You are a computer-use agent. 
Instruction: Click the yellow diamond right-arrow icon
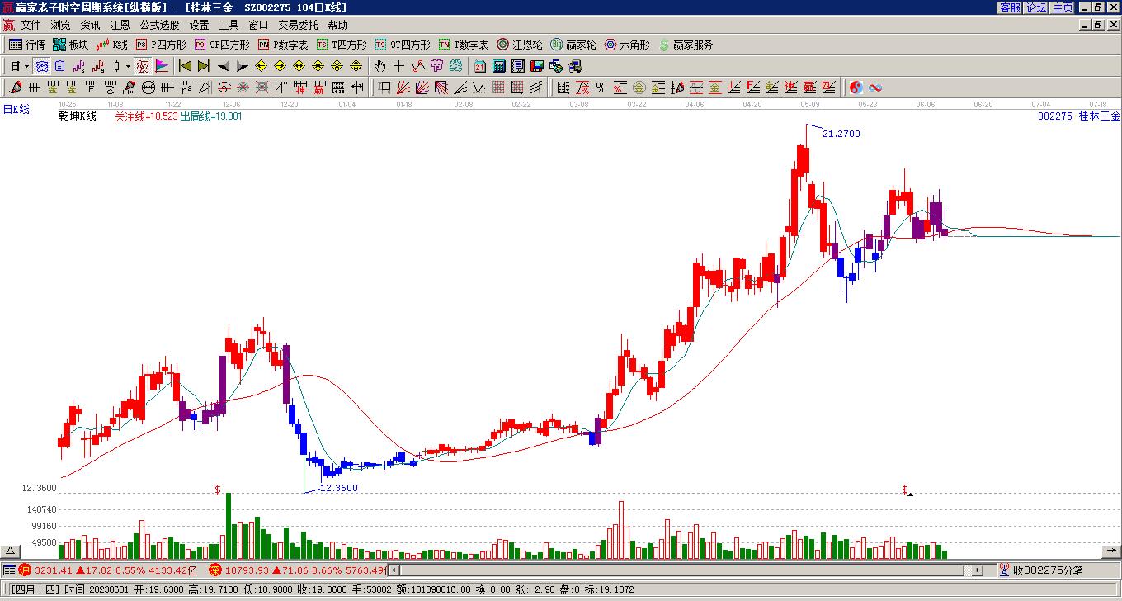tap(280, 66)
